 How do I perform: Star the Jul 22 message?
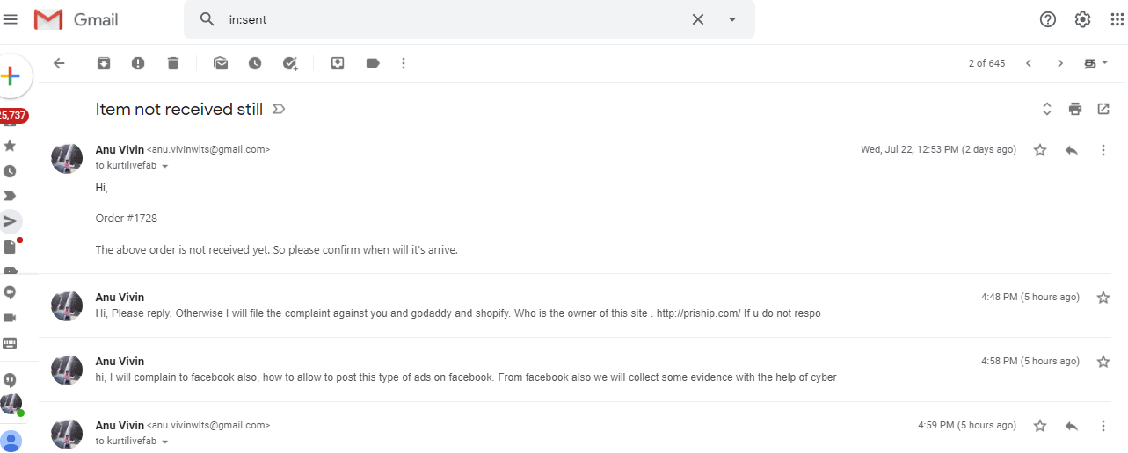1040,150
